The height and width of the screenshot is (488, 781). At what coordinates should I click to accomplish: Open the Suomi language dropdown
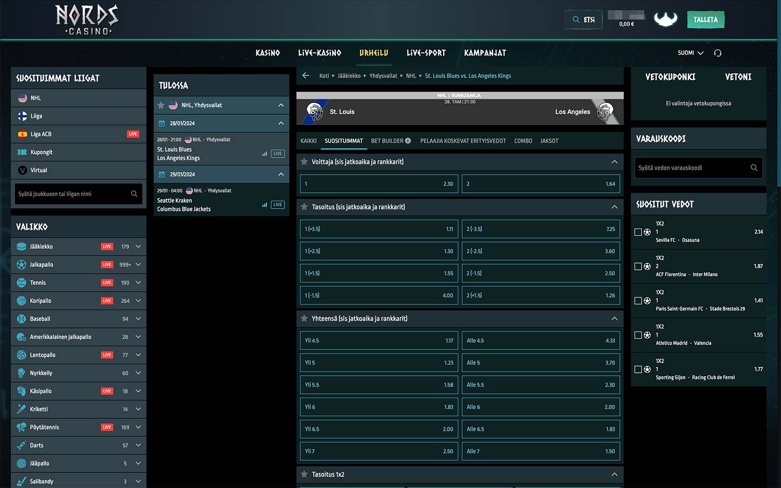click(691, 53)
